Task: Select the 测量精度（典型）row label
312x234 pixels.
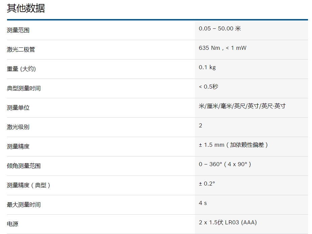Action: click(x=28, y=185)
